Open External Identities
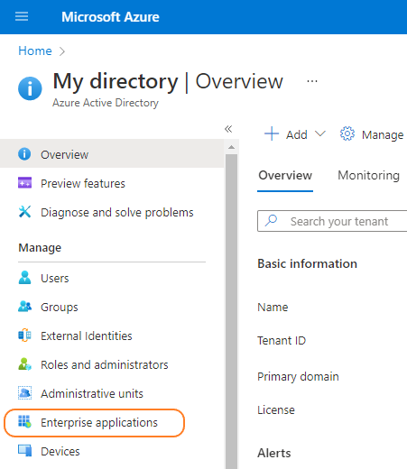This screenshot has width=407, height=469. click(x=87, y=336)
